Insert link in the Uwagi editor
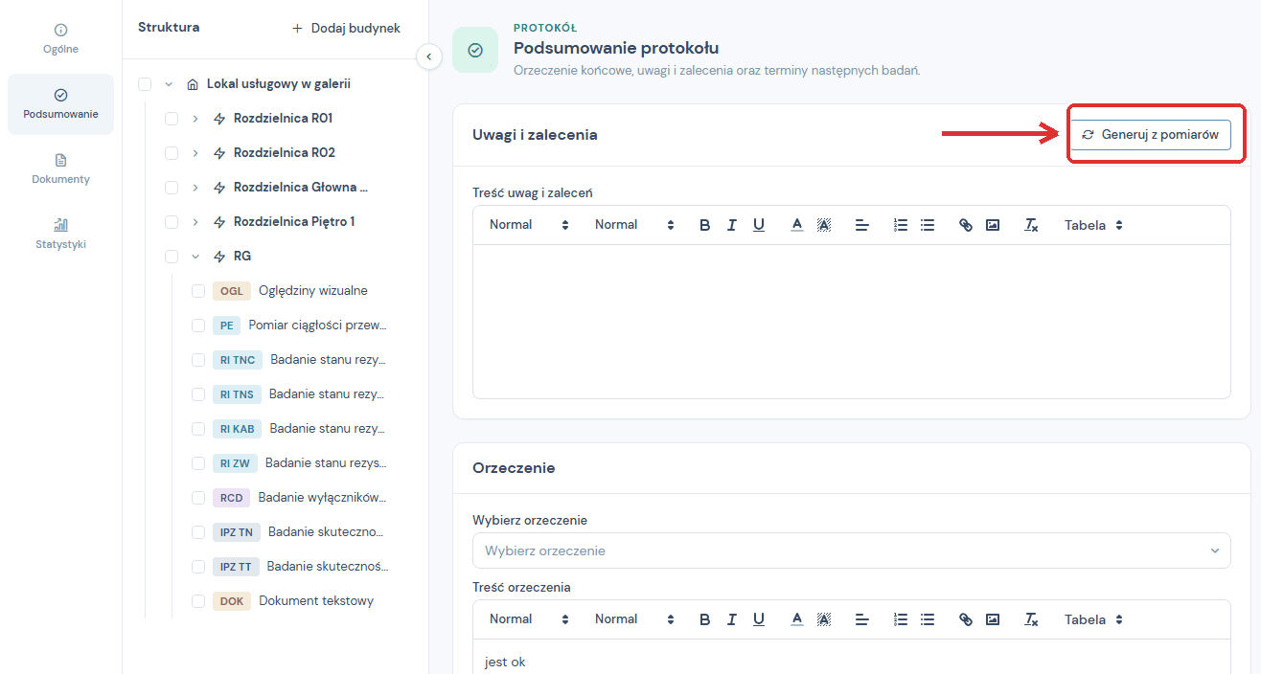This screenshot has width=1261, height=674. coord(966,225)
